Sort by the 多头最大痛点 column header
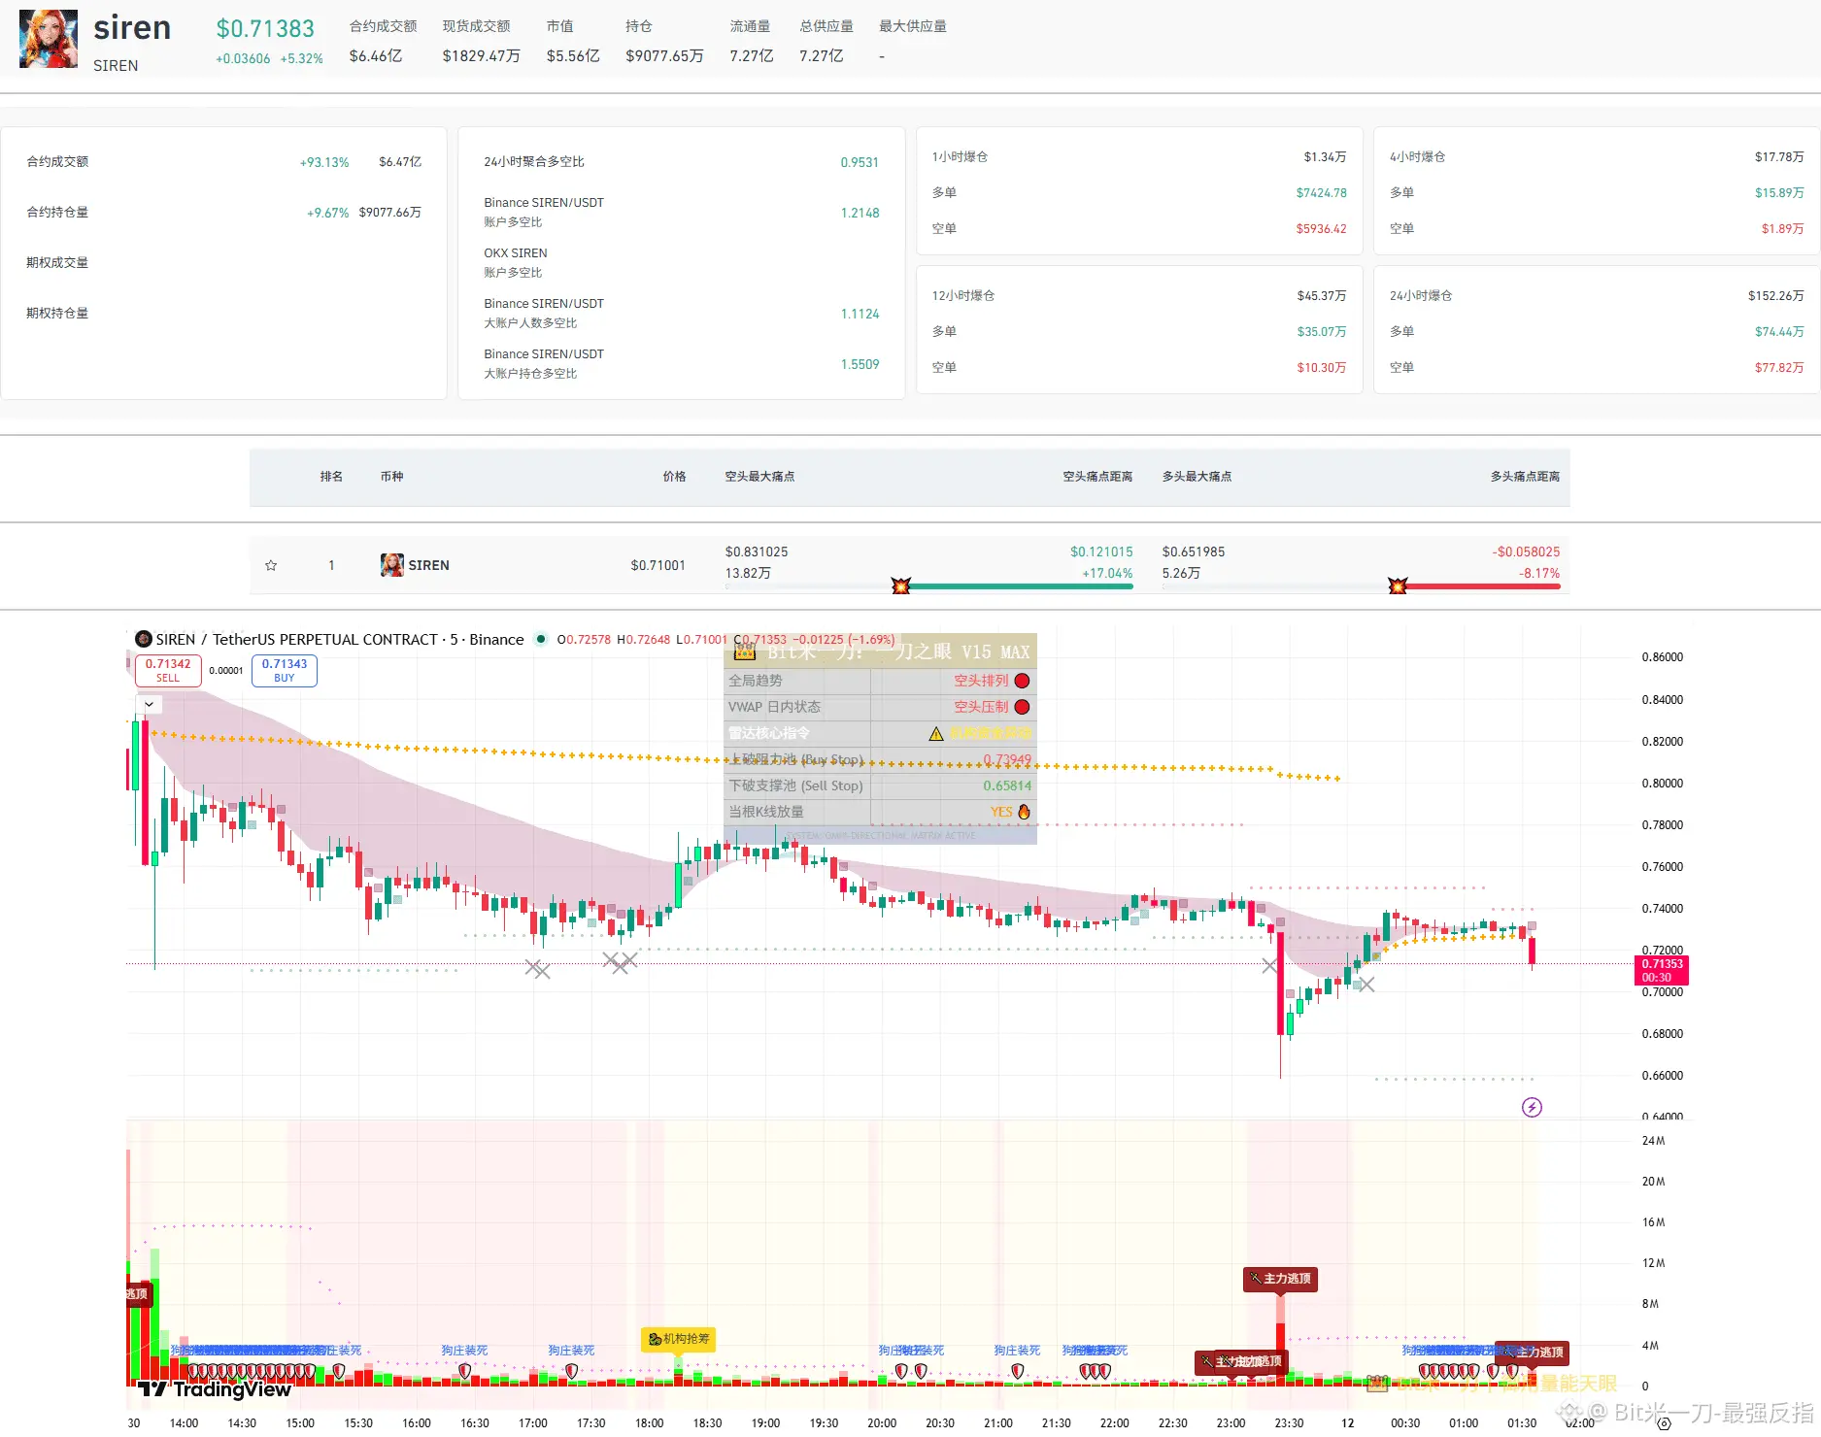This screenshot has width=1821, height=1437. coord(1197,477)
